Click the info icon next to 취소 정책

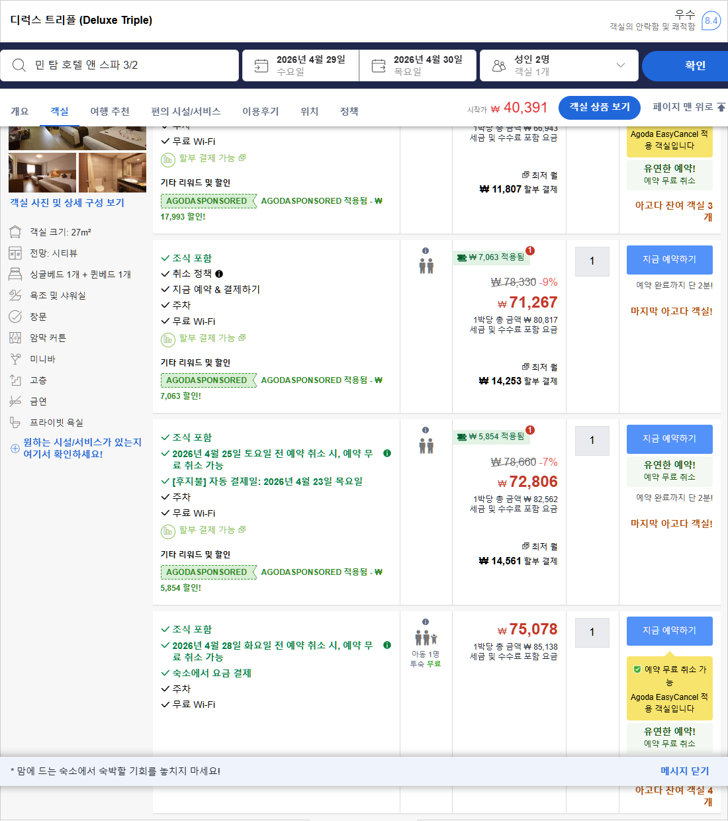pyautogui.click(x=219, y=274)
